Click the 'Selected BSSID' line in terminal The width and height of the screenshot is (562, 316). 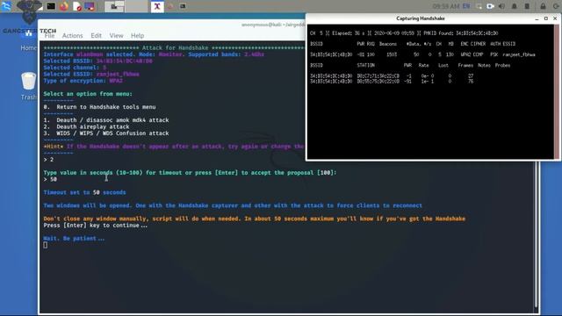(97, 61)
